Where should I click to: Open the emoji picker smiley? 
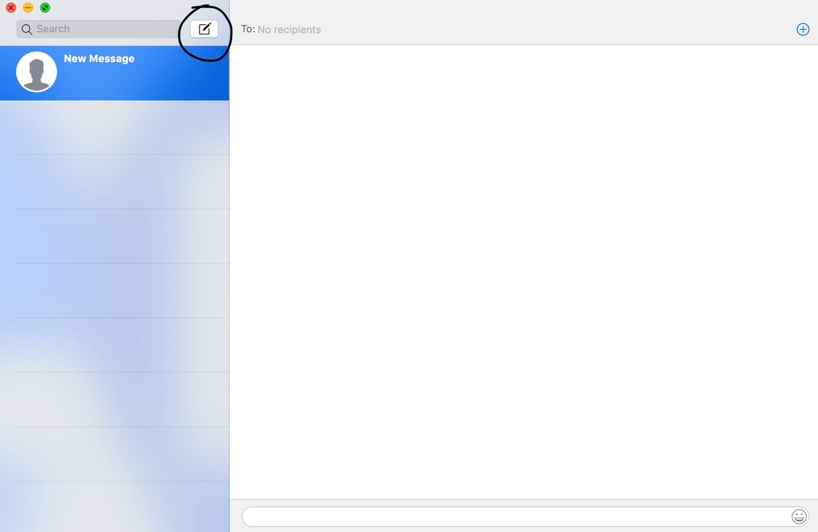[x=799, y=517]
